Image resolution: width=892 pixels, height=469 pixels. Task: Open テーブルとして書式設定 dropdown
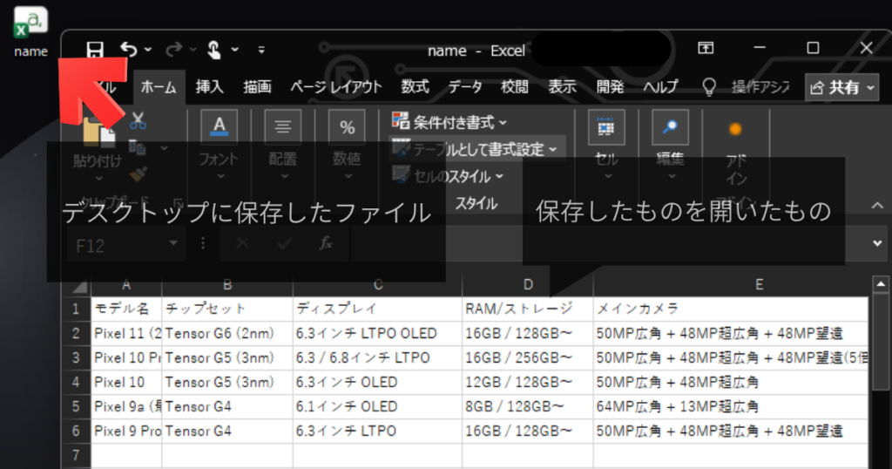(x=476, y=149)
